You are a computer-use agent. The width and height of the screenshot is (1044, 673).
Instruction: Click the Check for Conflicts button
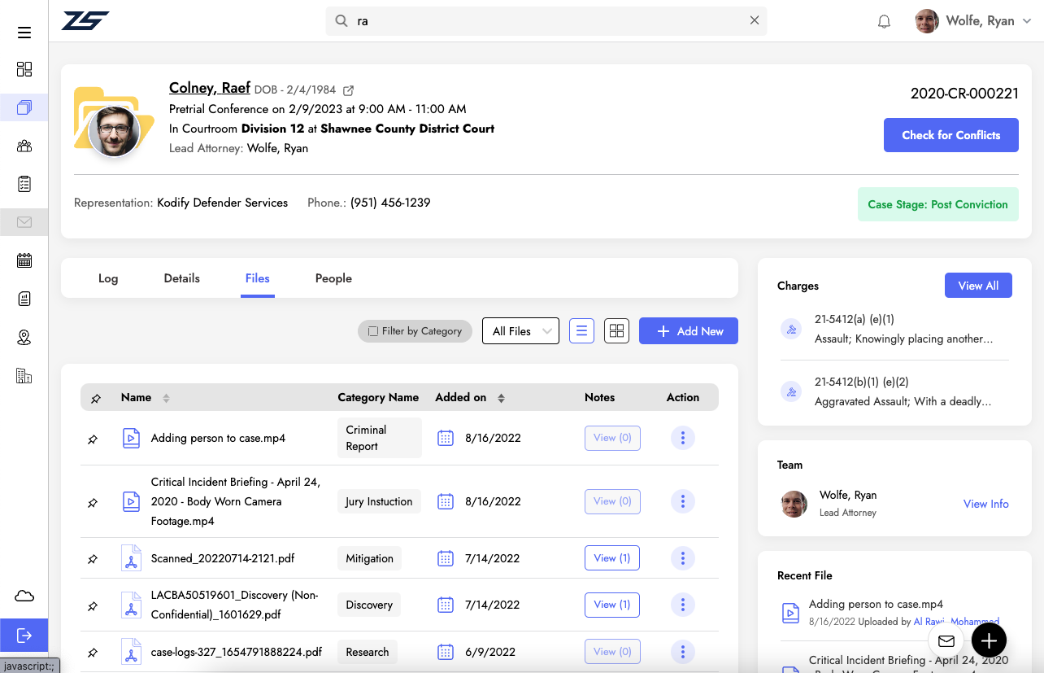(x=950, y=135)
